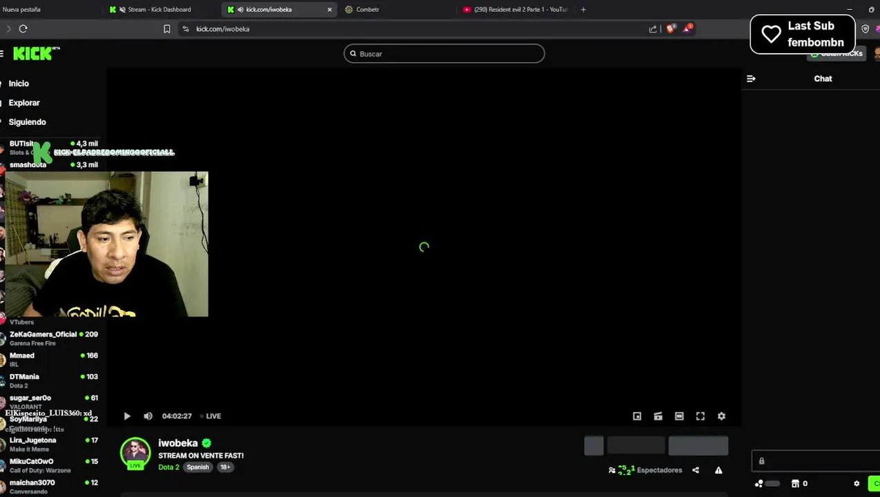Click the channel points icon in chat
880x497 pixels.
[759, 484]
